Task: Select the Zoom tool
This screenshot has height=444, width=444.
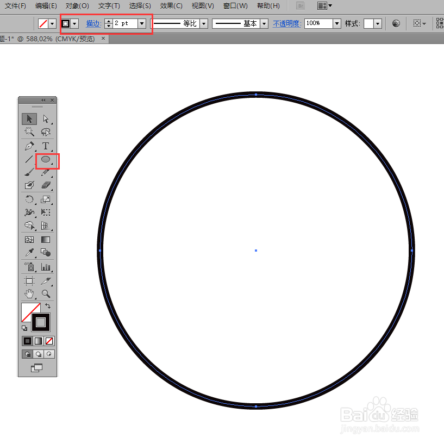Action: pyautogui.click(x=46, y=293)
